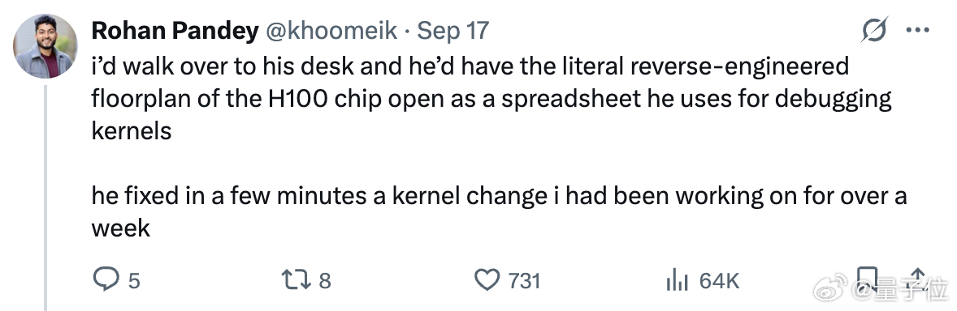Click the 731 likes count
The image size is (957, 311).
point(524,280)
